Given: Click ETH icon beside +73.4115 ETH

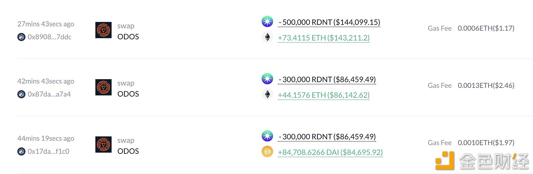Looking at the screenshot, I should pos(267,37).
